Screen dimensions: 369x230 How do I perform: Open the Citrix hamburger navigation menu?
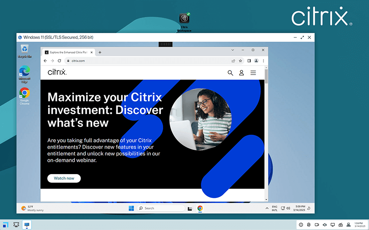click(x=253, y=73)
